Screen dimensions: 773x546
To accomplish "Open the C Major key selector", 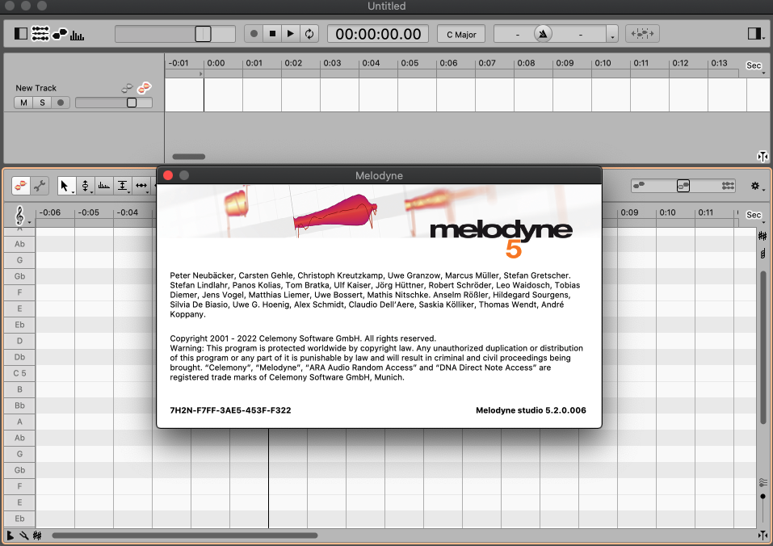I will 461,34.
